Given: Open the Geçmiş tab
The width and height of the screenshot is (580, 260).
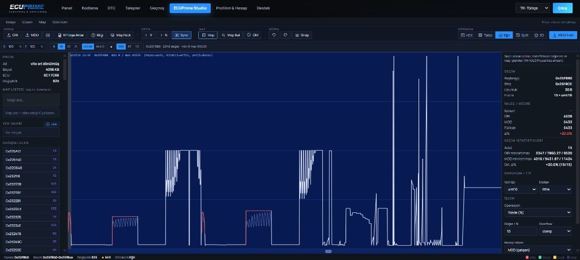Looking at the screenshot, I should (157, 8).
